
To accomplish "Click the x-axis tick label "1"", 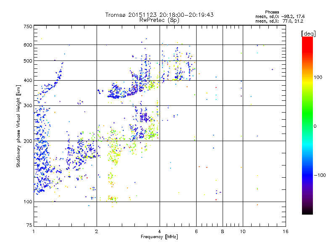I will [x=34, y=231].
